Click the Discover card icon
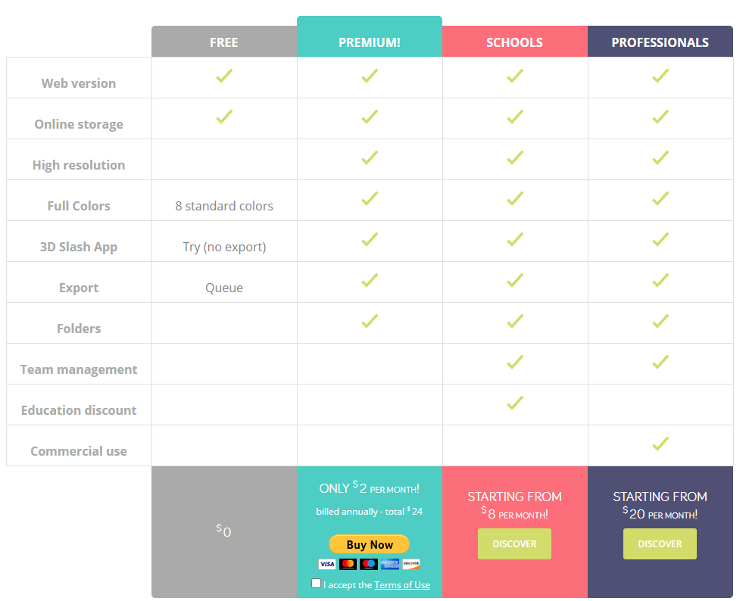The width and height of the screenshot is (746, 601). [411, 564]
